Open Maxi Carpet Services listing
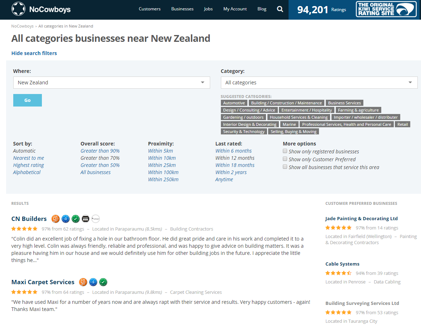The image size is (421, 326). (x=43, y=282)
